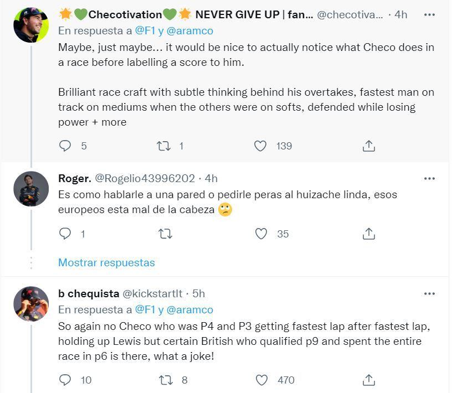Screen dimensions: 452x393
Task: Like Roger's tweet with 35 likes
Action: [261, 234]
